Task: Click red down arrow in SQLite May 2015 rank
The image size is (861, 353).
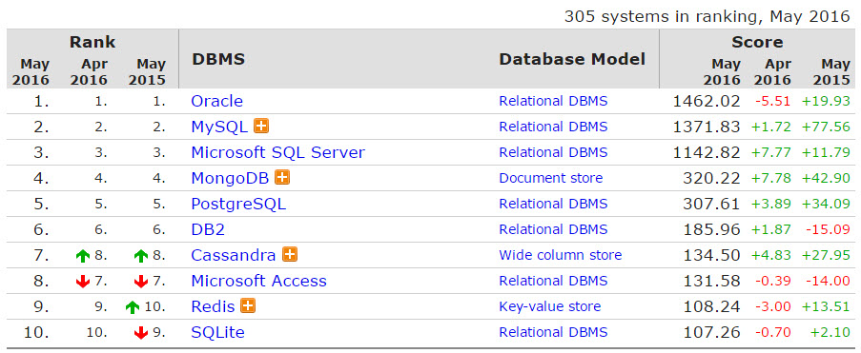Action: (x=141, y=333)
